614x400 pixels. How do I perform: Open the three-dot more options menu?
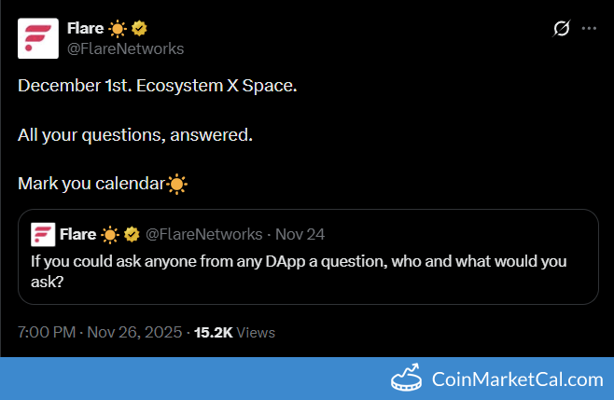[589, 29]
